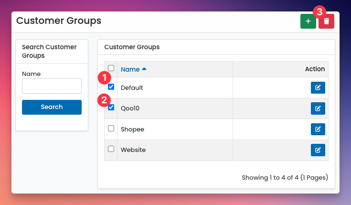Click the red step 1 badge
Image resolution: width=351 pixels, height=205 pixels.
coord(104,77)
